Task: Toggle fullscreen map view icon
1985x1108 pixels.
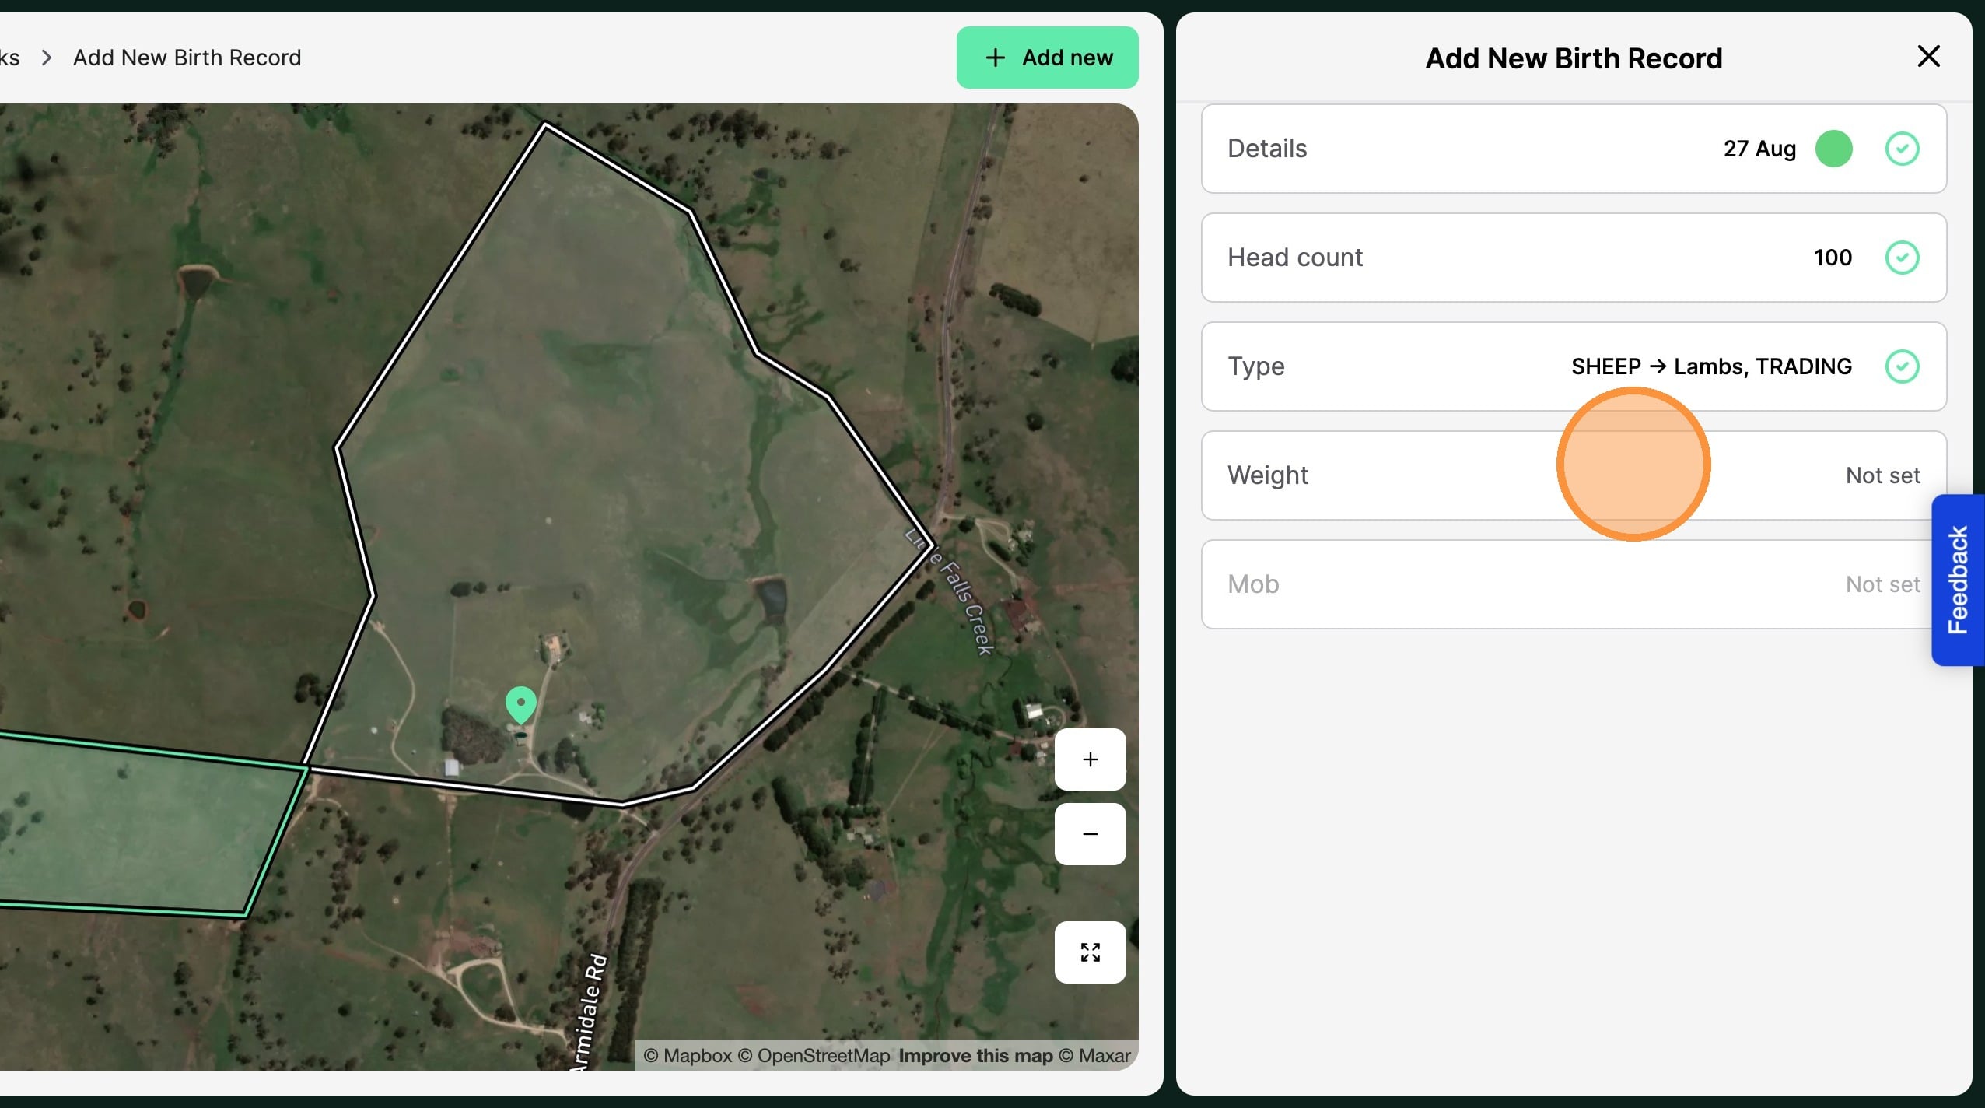Action: click(1090, 952)
